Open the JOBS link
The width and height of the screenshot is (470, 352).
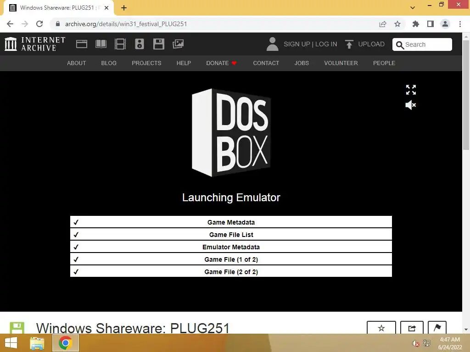(302, 63)
